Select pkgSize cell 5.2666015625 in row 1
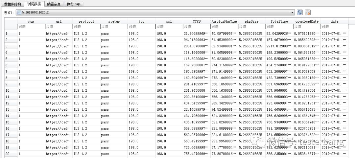Screen dimensions: 355x158 [x=252, y=34]
